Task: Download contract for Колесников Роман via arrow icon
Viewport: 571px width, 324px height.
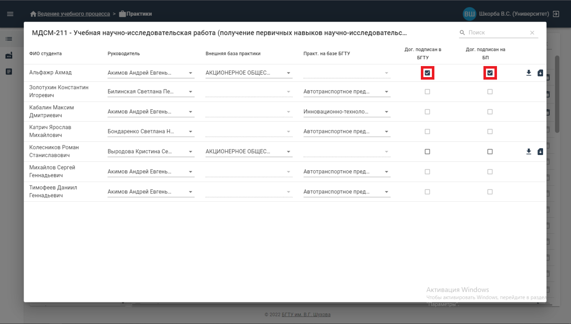Action: (x=529, y=152)
